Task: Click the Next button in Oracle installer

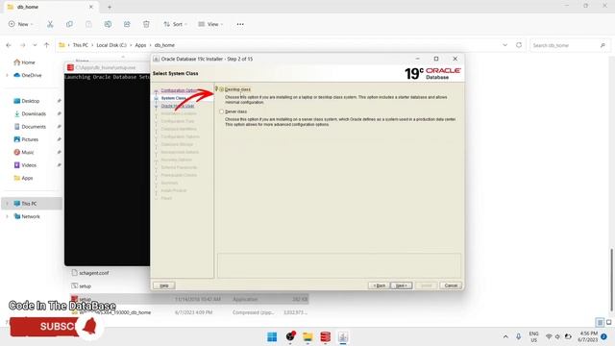Action: (x=402, y=285)
